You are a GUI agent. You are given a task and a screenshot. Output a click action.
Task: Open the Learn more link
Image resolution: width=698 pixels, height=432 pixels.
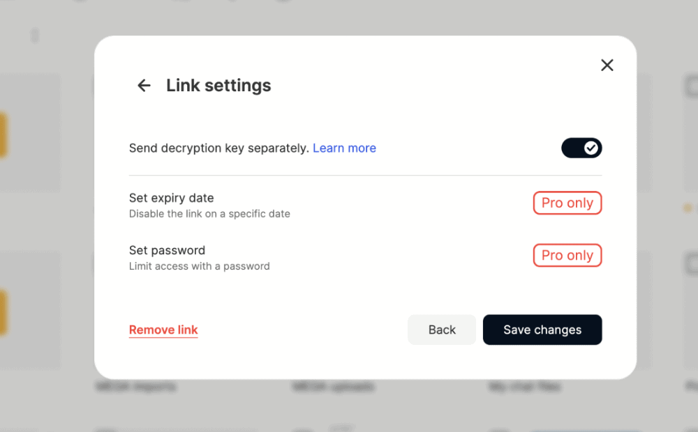click(x=344, y=148)
